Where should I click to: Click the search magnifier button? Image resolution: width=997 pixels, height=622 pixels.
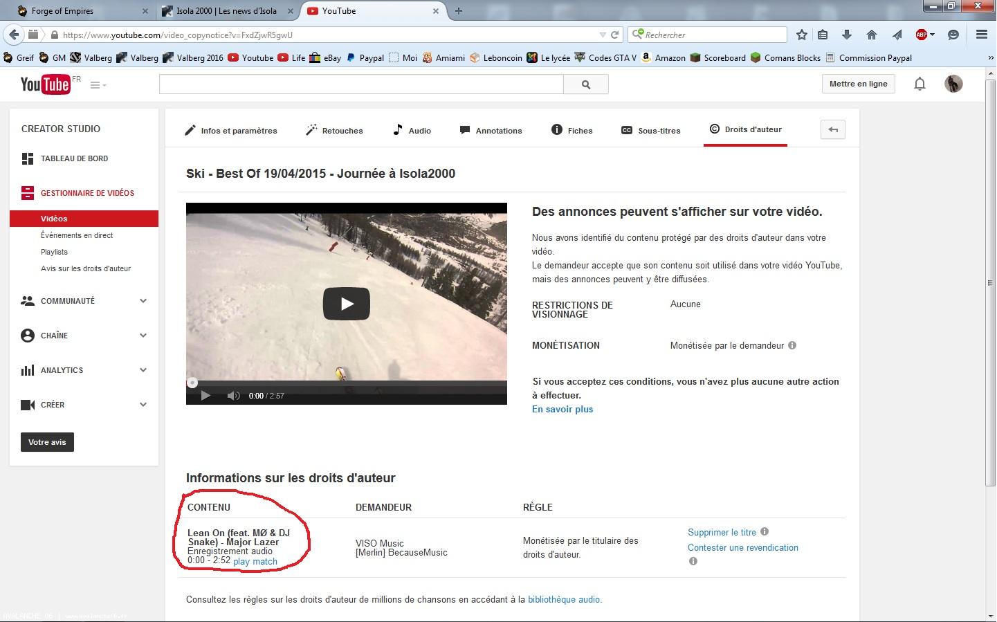(586, 84)
